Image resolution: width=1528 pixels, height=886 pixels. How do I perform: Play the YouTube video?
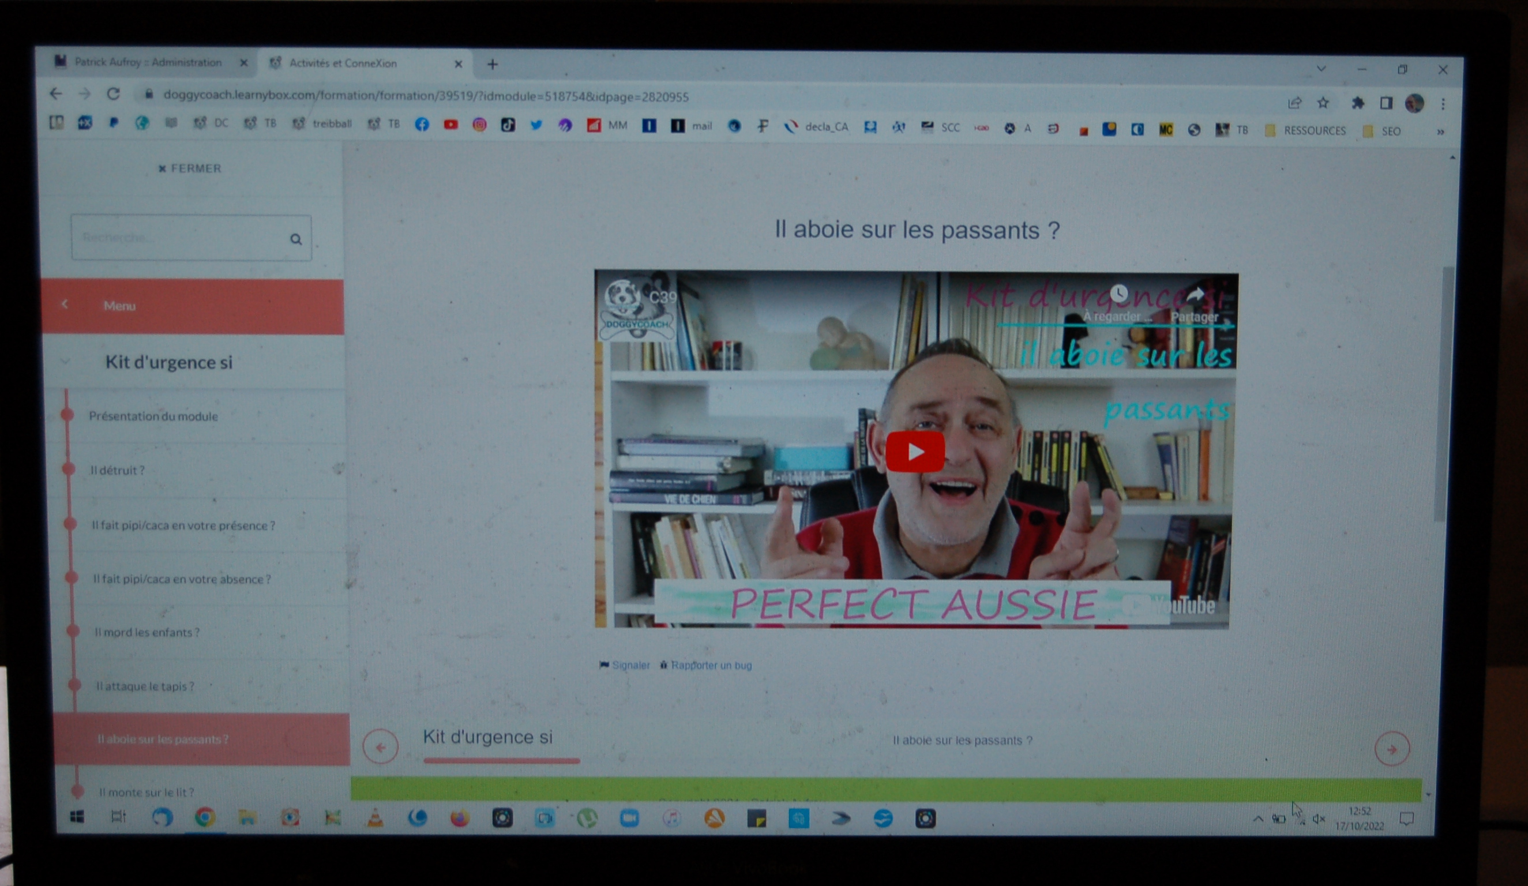click(x=914, y=451)
